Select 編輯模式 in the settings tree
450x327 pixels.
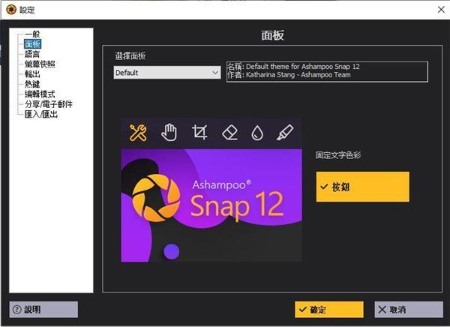40,94
